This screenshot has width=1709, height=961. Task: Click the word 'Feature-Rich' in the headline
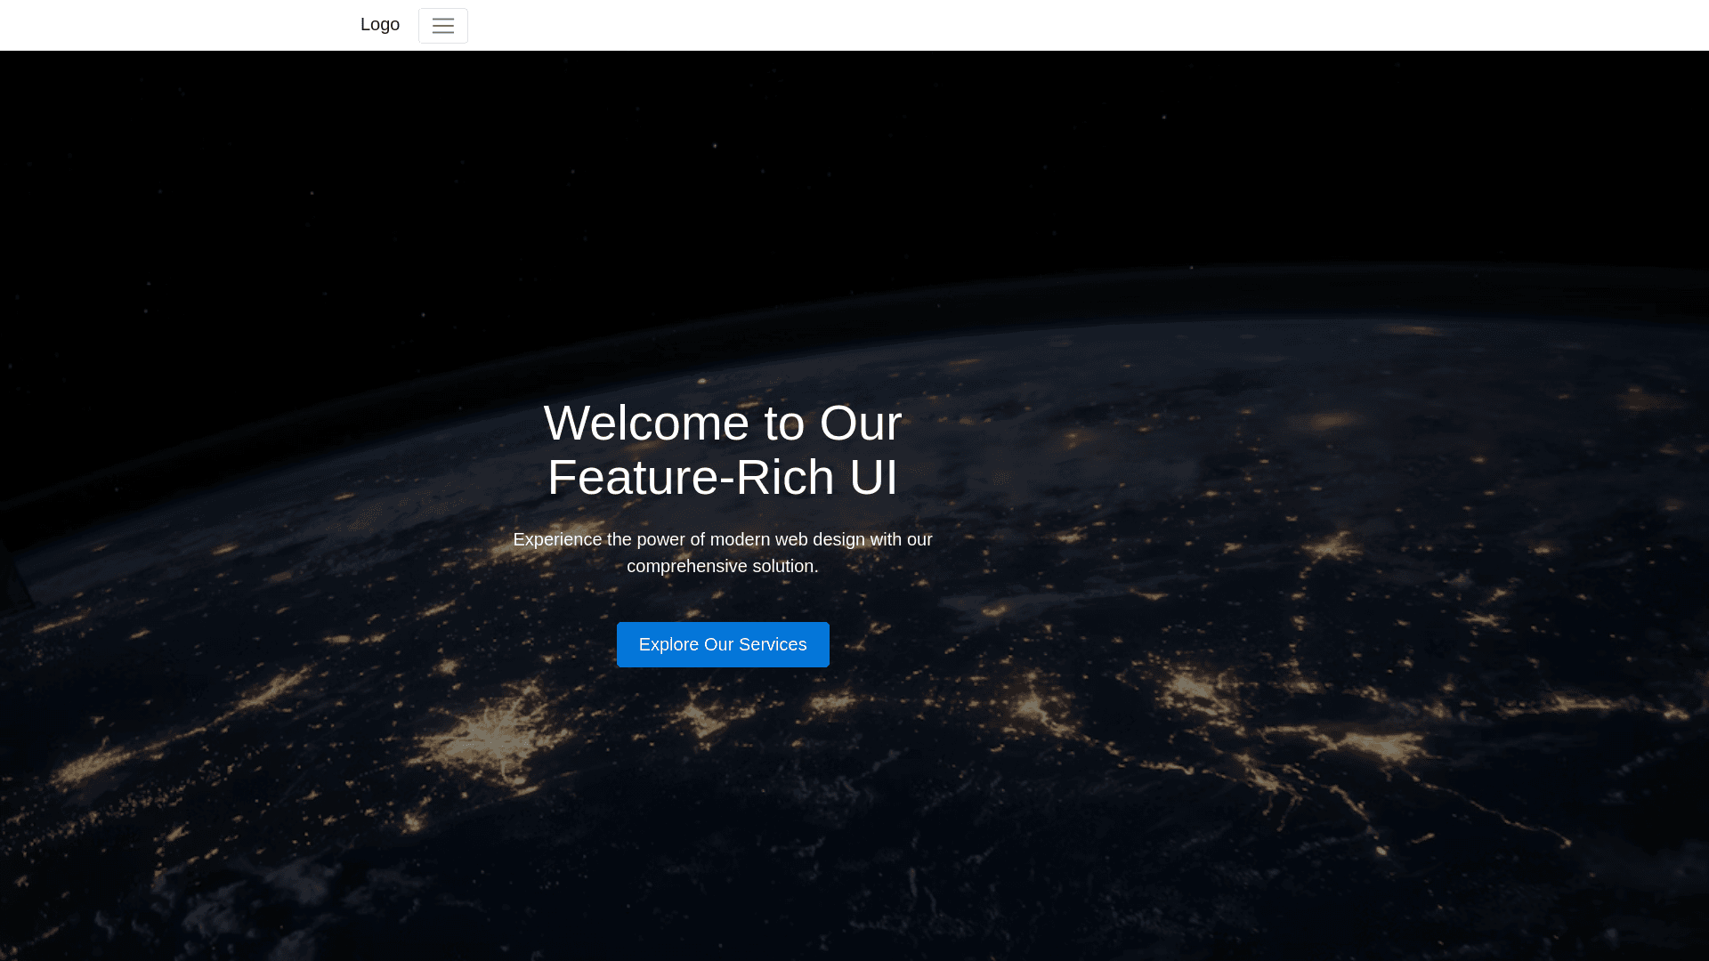(690, 478)
